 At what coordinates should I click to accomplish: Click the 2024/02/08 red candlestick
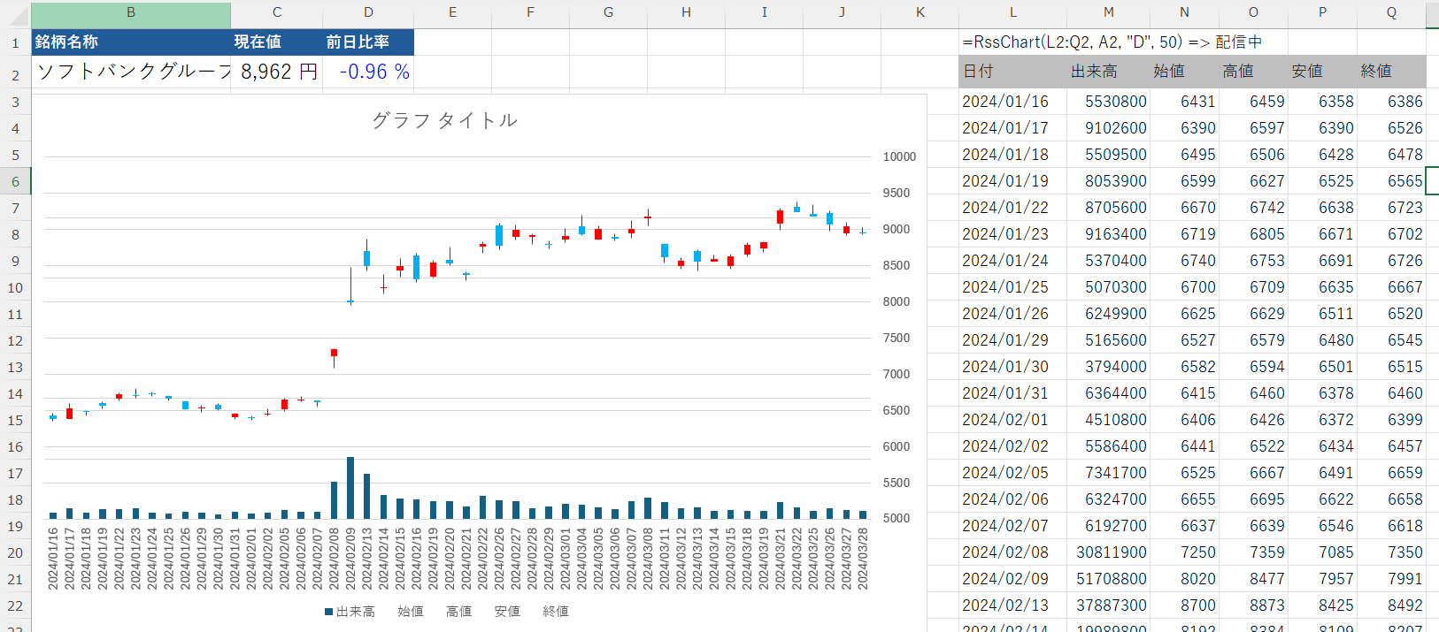(x=334, y=354)
